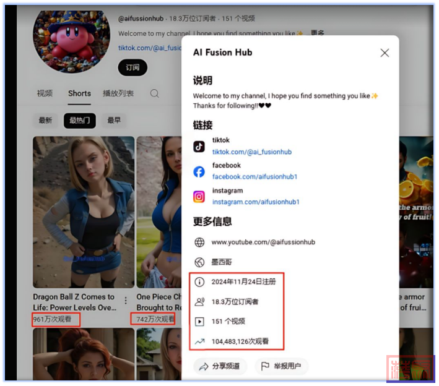Viewport: 439px width, 386px height.
Task: Click the 2024年11月24日注册 text
Action: (x=243, y=281)
